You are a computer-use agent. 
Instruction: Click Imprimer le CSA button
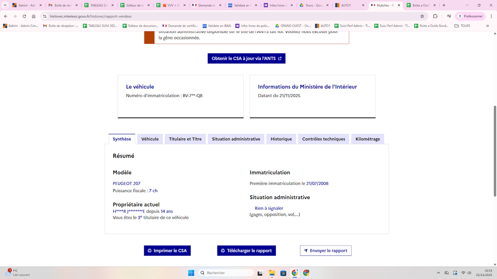167,250
